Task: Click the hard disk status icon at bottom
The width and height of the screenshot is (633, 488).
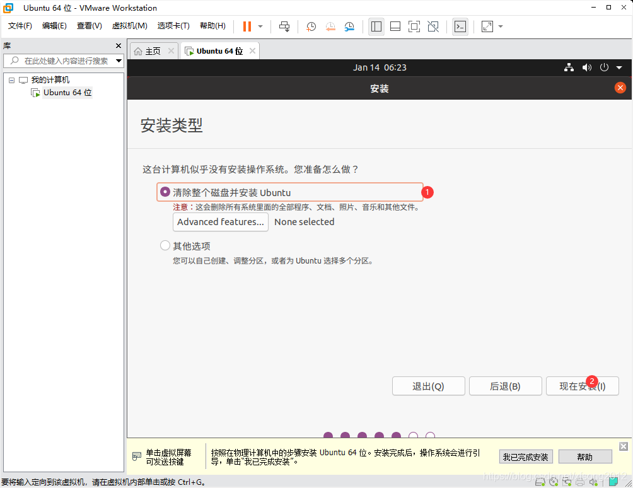Action: (x=540, y=482)
